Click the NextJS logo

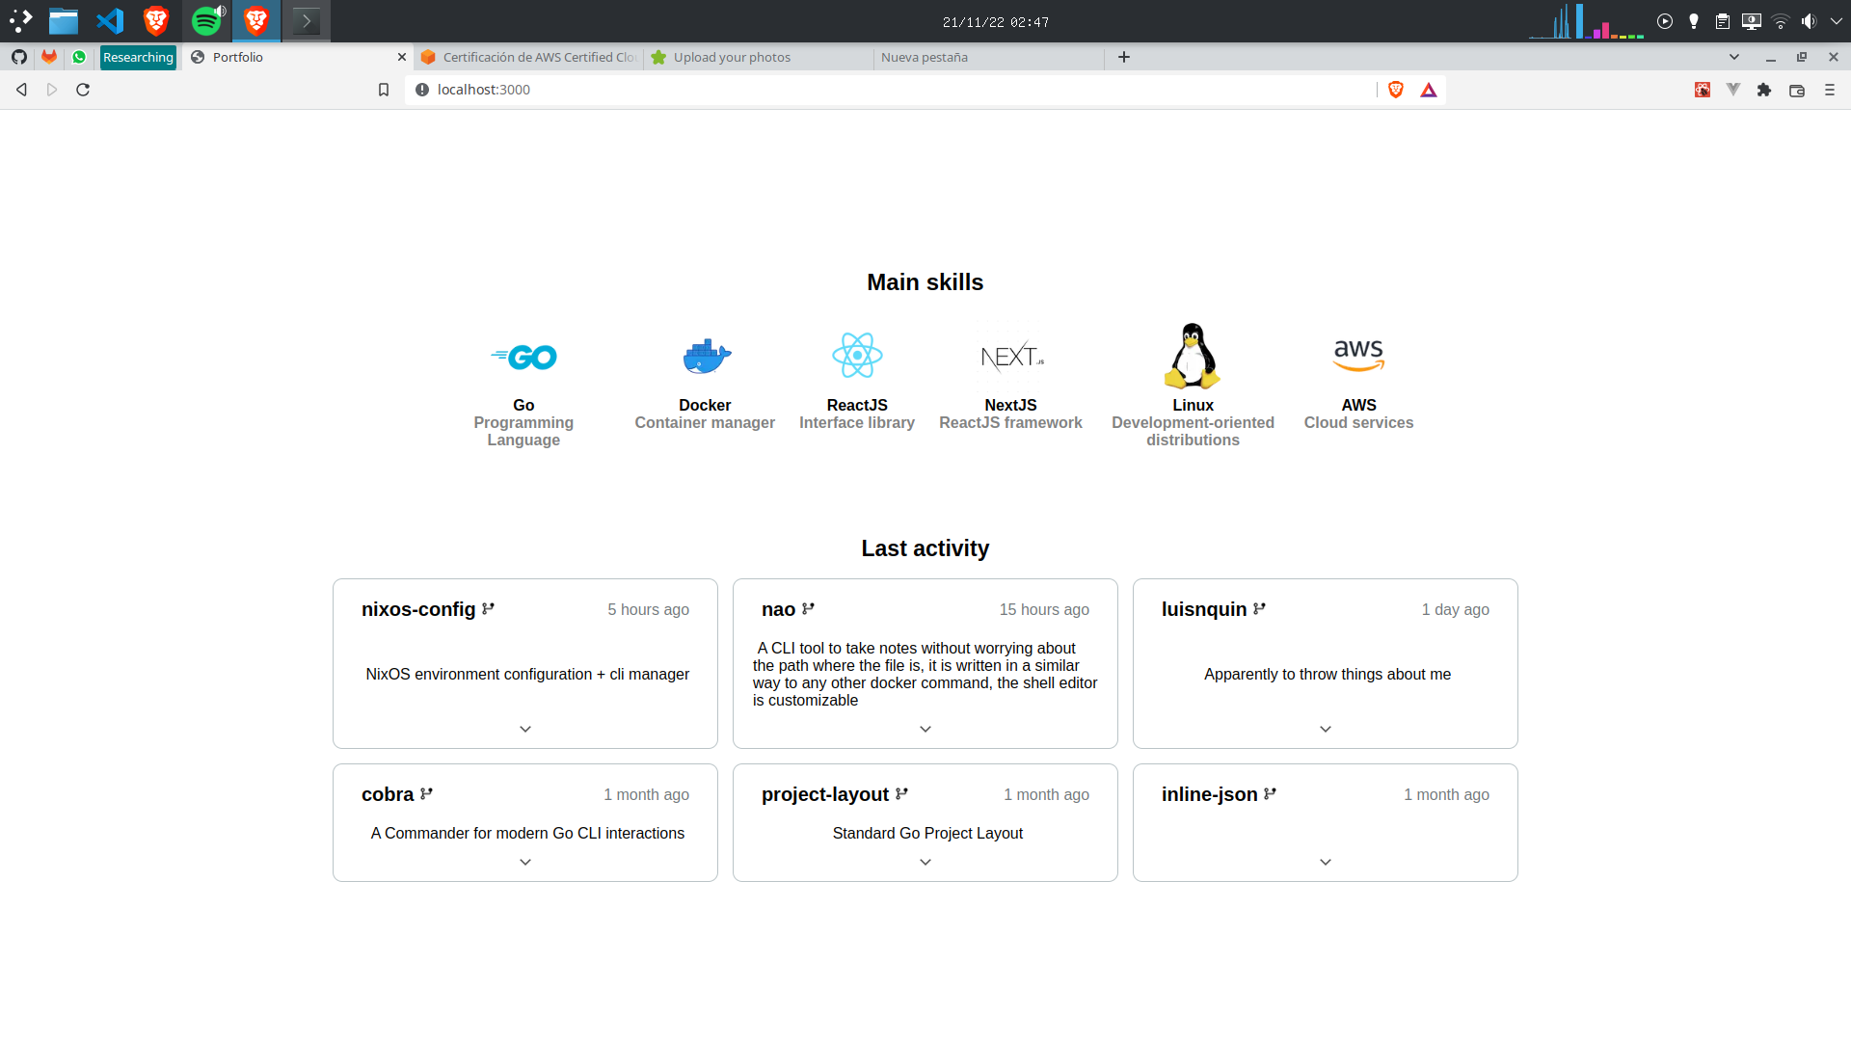tap(1011, 358)
